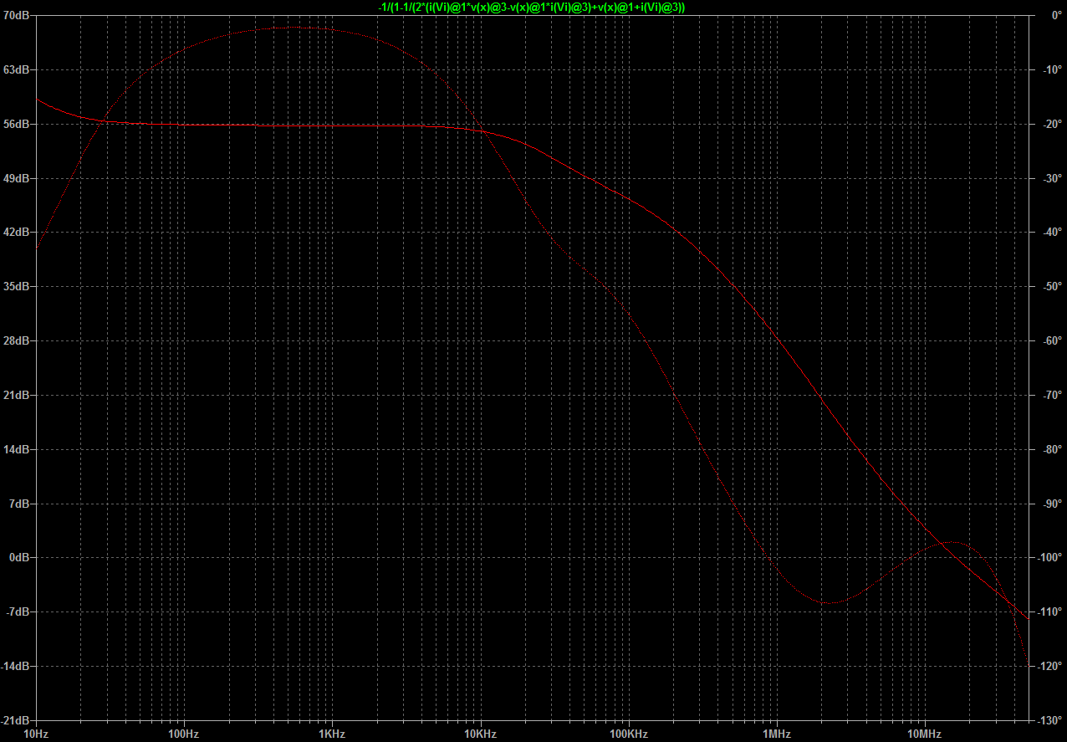Click the -120° phase axis label
This screenshot has height=742, width=1067.
(1049, 666)
